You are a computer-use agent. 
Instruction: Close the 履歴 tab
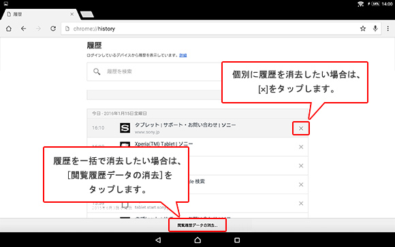tap(72, 14)
